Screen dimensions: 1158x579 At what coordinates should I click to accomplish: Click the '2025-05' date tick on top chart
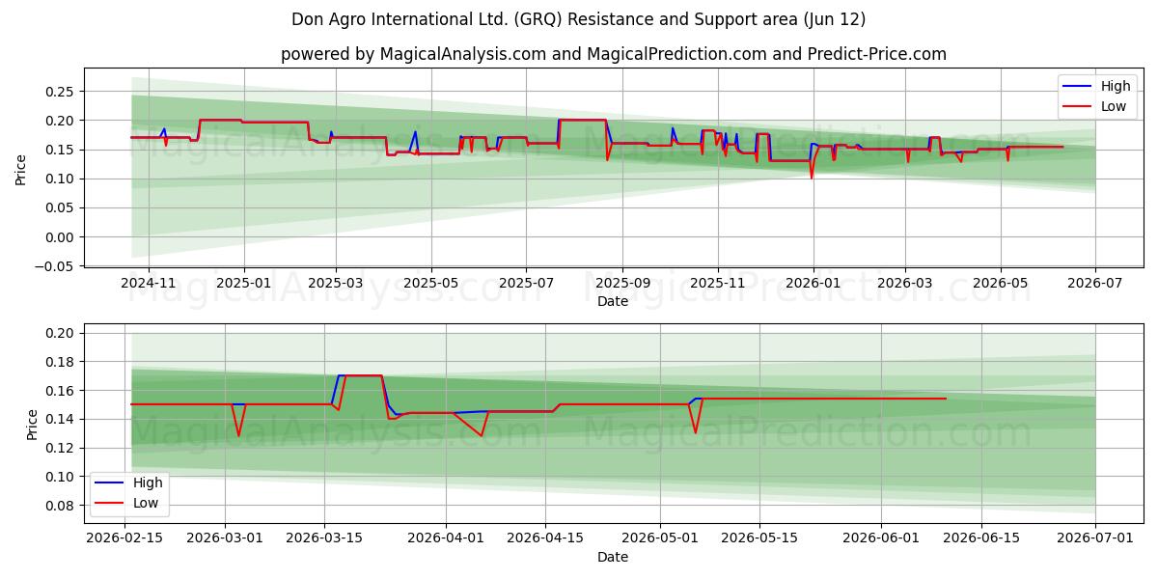(x=430, y=282)
